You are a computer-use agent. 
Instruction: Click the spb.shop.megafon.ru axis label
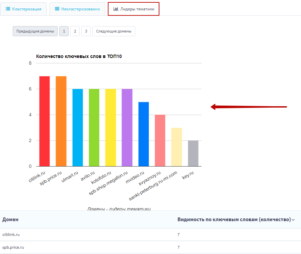(x=108, y=183)
